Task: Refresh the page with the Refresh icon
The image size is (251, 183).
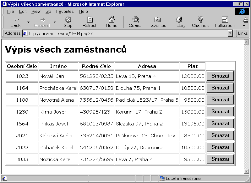Action: pyautogui.click(x=90, y=20)
